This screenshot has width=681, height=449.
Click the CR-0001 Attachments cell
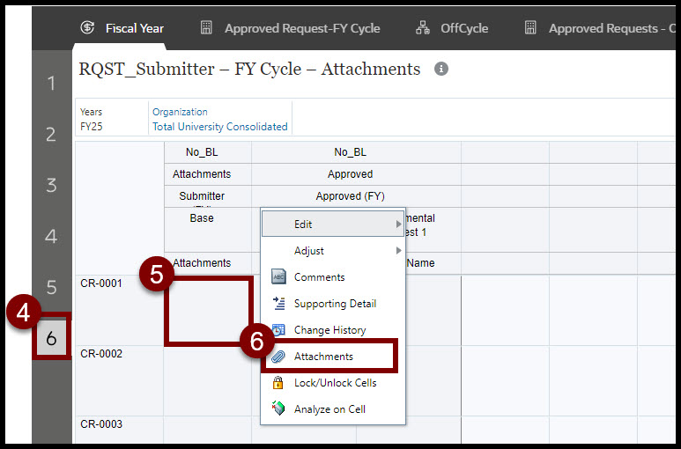pyautogui.click(x=208, y=311)
